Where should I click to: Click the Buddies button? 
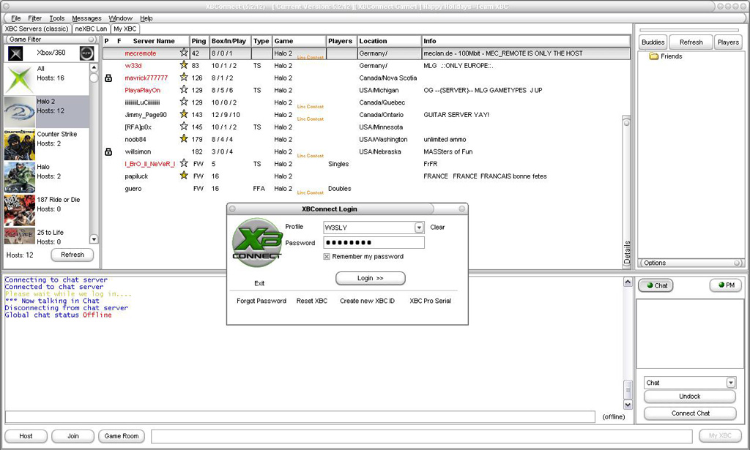coord(653,42)
